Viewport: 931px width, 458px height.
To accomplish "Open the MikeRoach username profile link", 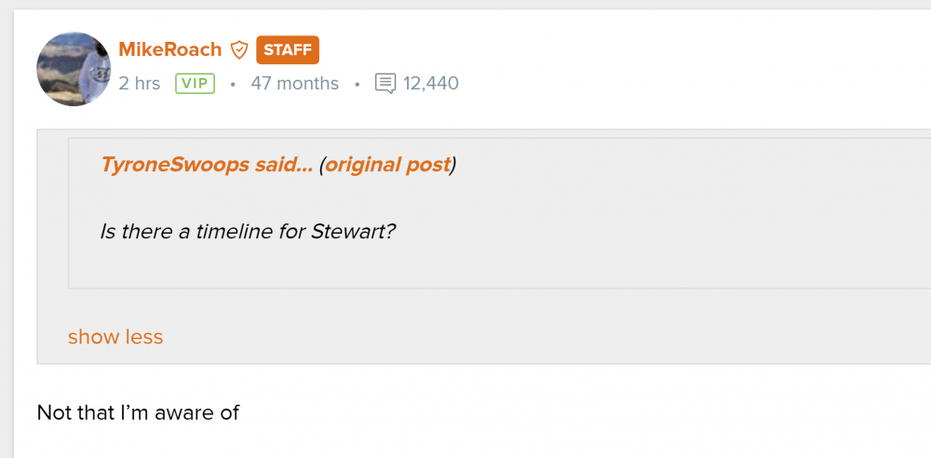I will click(x=170, y=49).
